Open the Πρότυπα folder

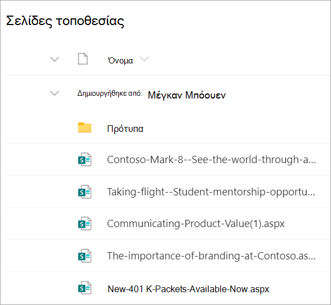coord(125,129)
